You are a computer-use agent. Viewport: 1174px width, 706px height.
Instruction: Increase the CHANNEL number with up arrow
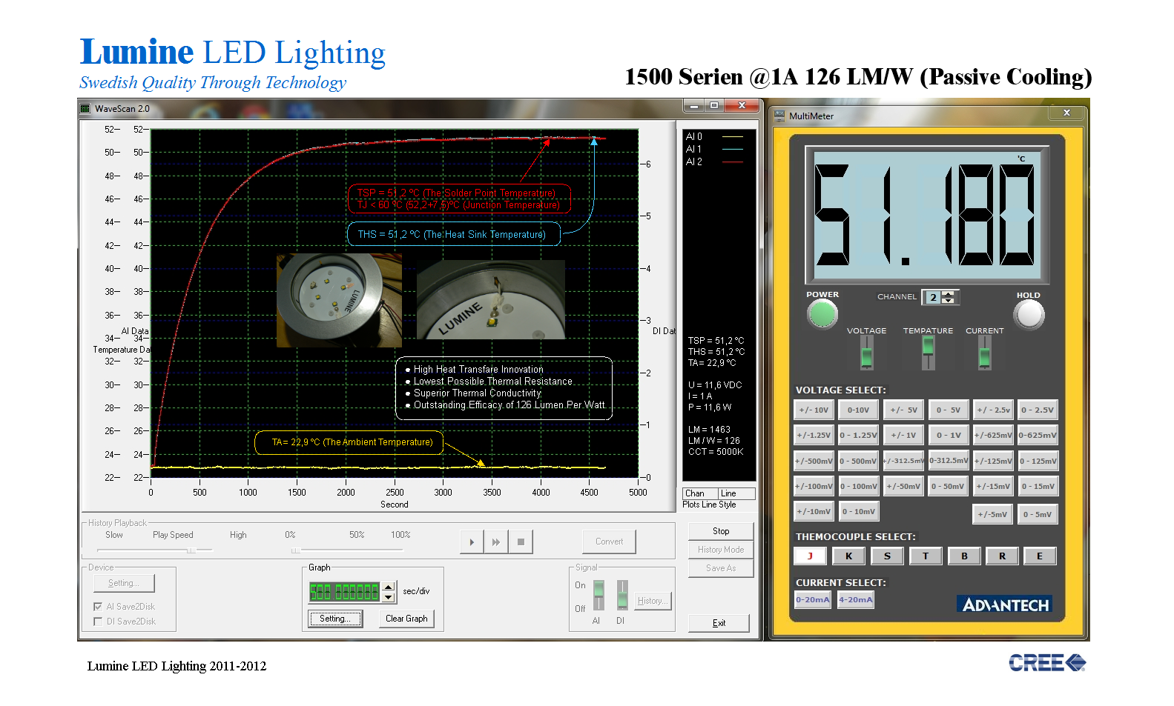(x=948, y=294)
